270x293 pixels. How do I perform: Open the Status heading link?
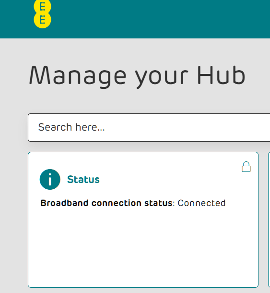83,180
